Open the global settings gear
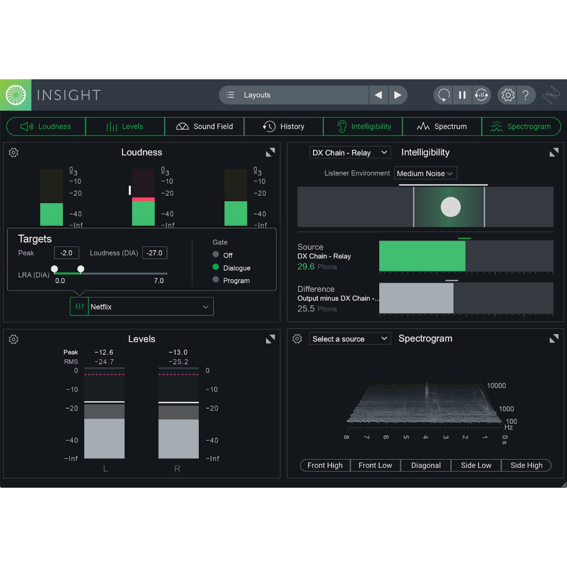 coord(508,95)
